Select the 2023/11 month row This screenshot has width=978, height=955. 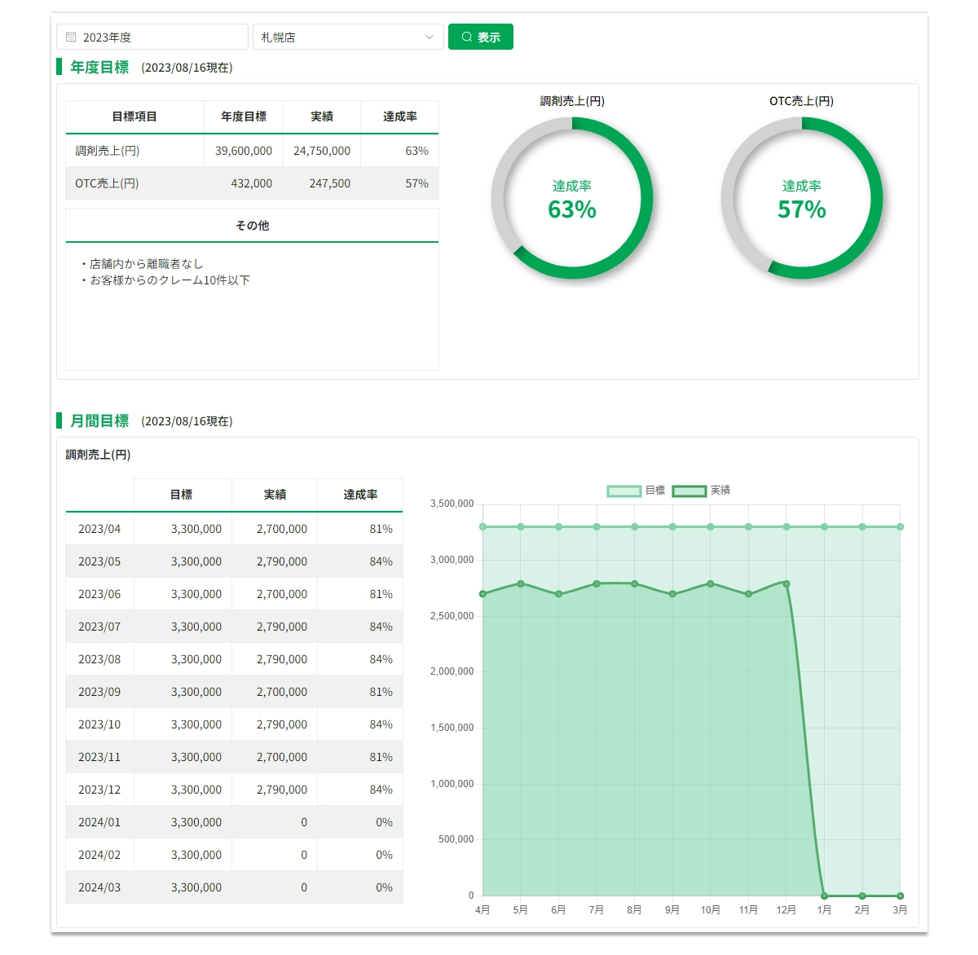[234, 757]
